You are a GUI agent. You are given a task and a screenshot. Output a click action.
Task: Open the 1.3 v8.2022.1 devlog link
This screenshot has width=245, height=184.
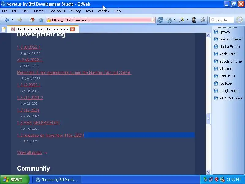tap(29, 47)
